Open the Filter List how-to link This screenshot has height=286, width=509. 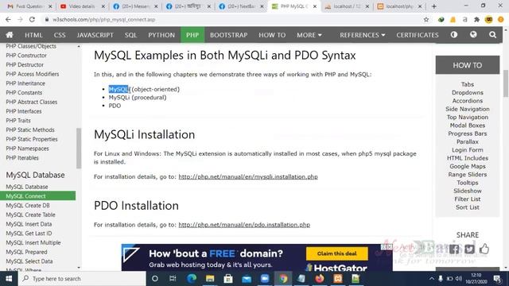coord(468,199)
